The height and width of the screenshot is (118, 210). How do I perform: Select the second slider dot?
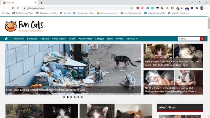[68, 97]
